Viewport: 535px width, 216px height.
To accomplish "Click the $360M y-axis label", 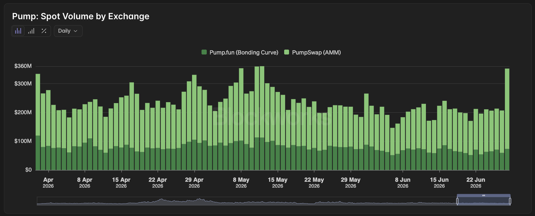I will (x=23, y=66).
